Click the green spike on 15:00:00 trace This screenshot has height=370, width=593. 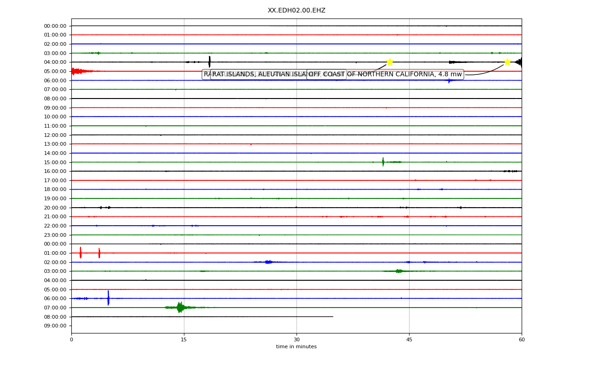click(x=383, y=162)
